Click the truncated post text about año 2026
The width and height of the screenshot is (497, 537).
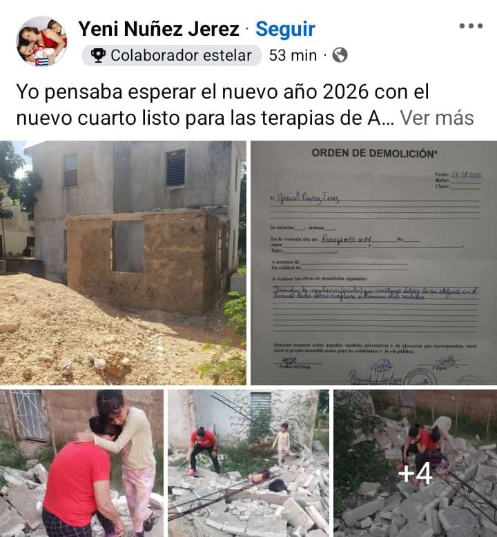[x=206, y=105]
